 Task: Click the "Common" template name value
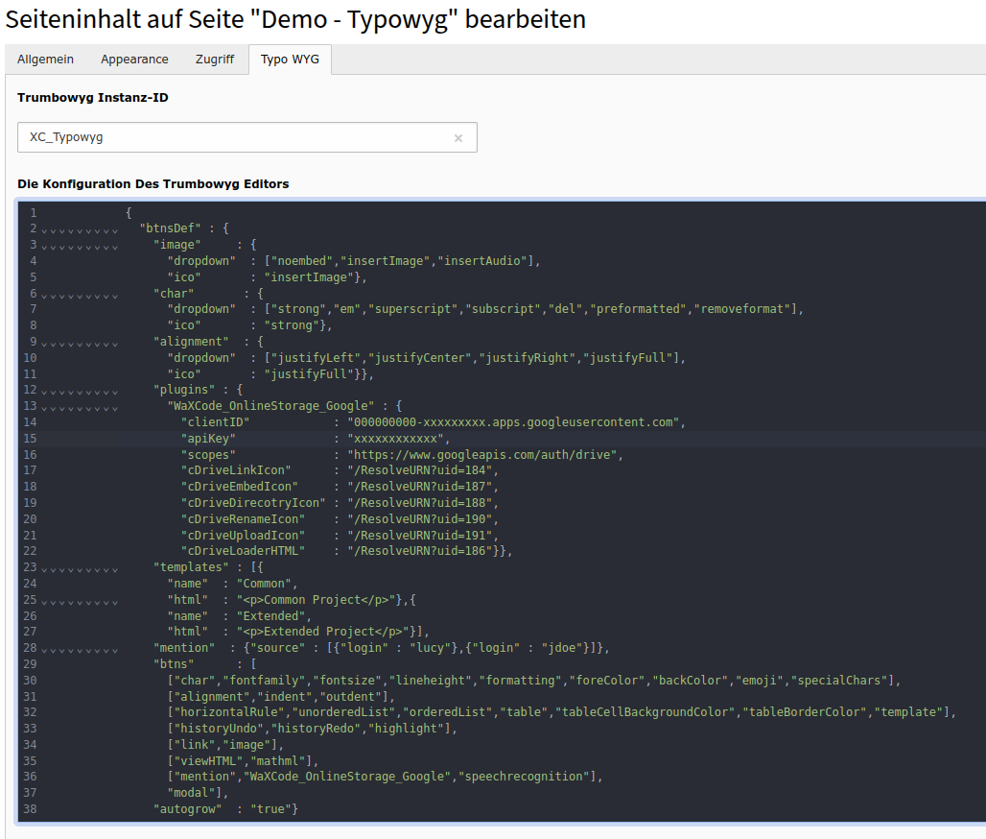pos(264,584)
